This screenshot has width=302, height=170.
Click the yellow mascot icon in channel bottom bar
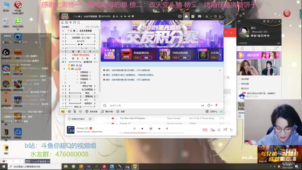[63, 111]
